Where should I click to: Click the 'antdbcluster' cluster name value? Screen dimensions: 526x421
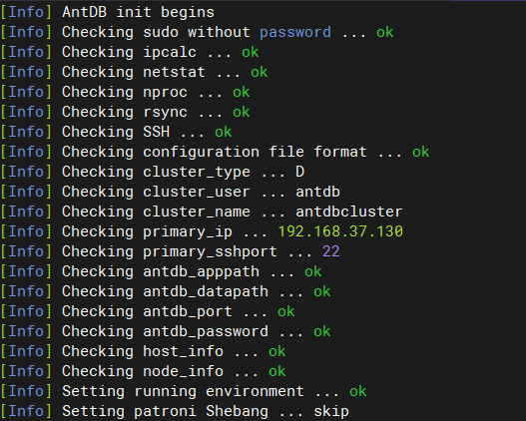349,211
